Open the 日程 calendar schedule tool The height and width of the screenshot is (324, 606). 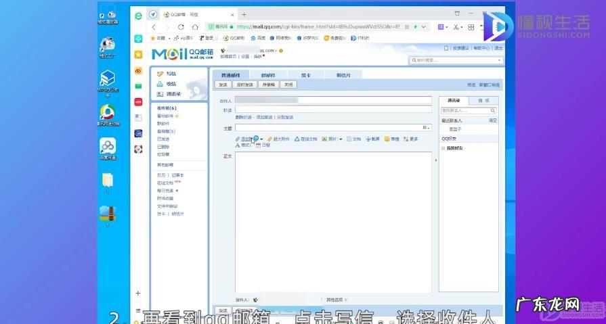[x=258, y=145]
